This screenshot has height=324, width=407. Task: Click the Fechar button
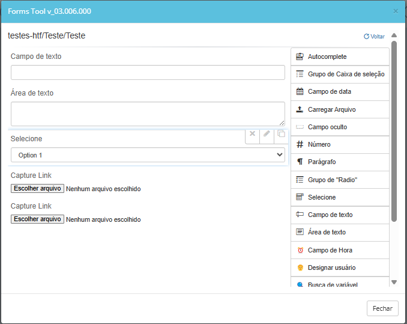coord(382,308)
